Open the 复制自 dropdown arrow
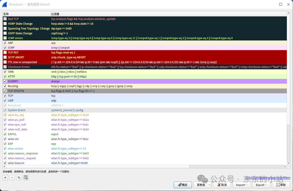 tap(210, 185)
